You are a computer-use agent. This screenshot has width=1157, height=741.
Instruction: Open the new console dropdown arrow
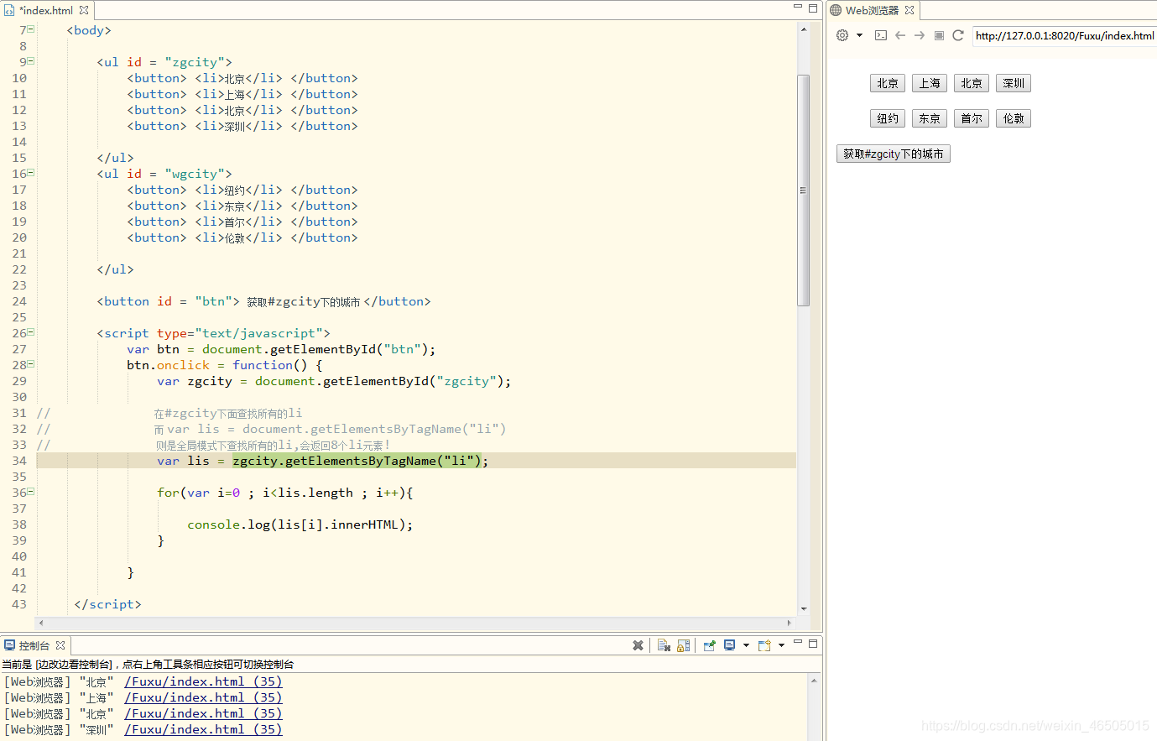point(781,645)
